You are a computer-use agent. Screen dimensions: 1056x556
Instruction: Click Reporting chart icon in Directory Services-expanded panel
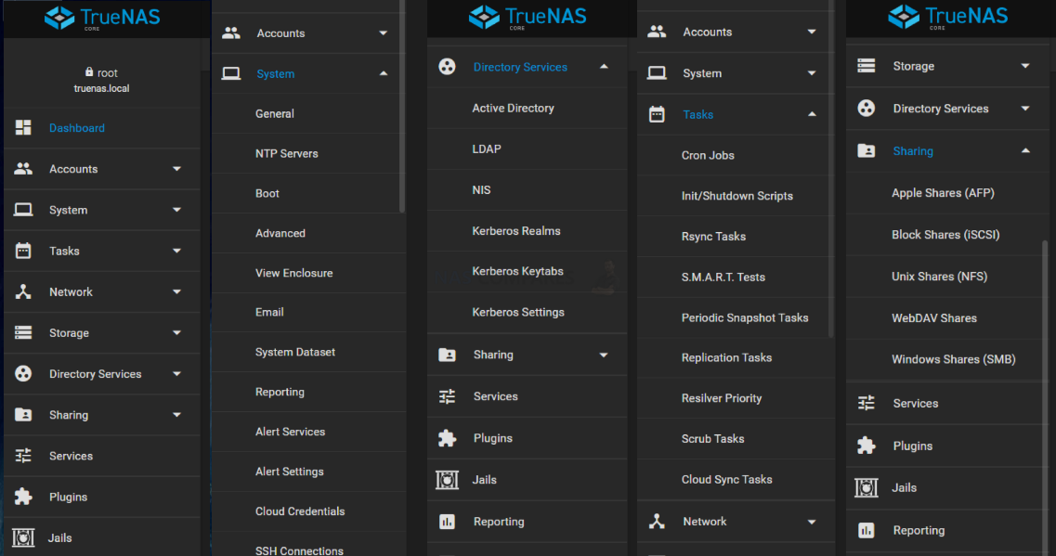pos(447,522)
